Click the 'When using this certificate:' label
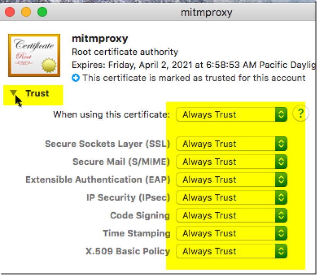The height and width of the screenshot is (275, 317). 111,115
